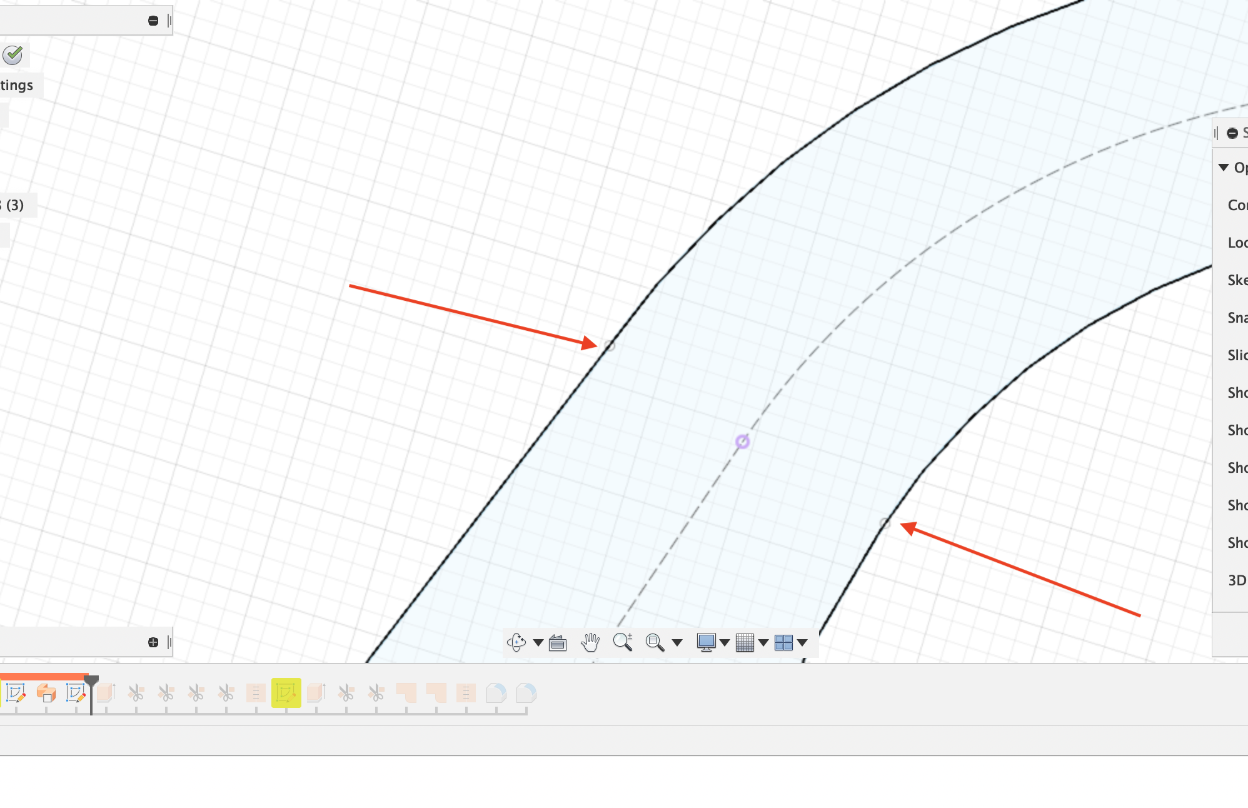This screenshot has width=1248, height=808.
Task: Activate the Pan tool
Action: click(x=591, y=642)
